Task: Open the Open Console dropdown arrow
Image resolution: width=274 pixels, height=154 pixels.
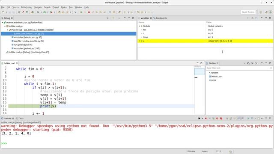Action: (262, 118)
